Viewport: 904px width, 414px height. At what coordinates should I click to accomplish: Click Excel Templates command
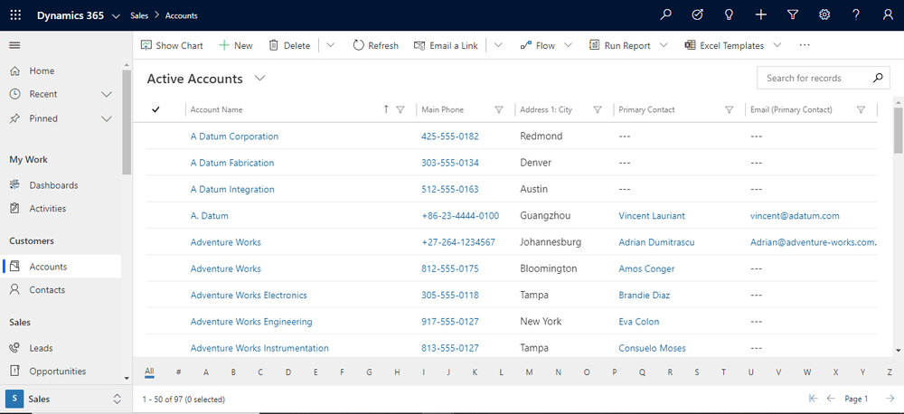point(725,45)
